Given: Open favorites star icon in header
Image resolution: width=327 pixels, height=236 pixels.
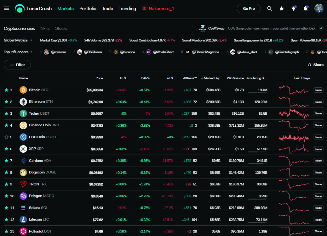Looking at the screenshot, I should [282, 8].
